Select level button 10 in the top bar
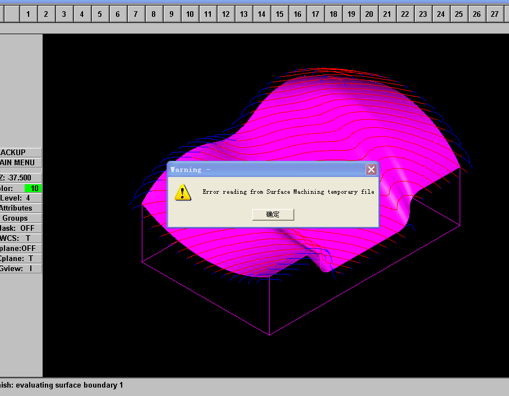Image resolution: width=509 pixels, height=396 pixels. point(189,14)
